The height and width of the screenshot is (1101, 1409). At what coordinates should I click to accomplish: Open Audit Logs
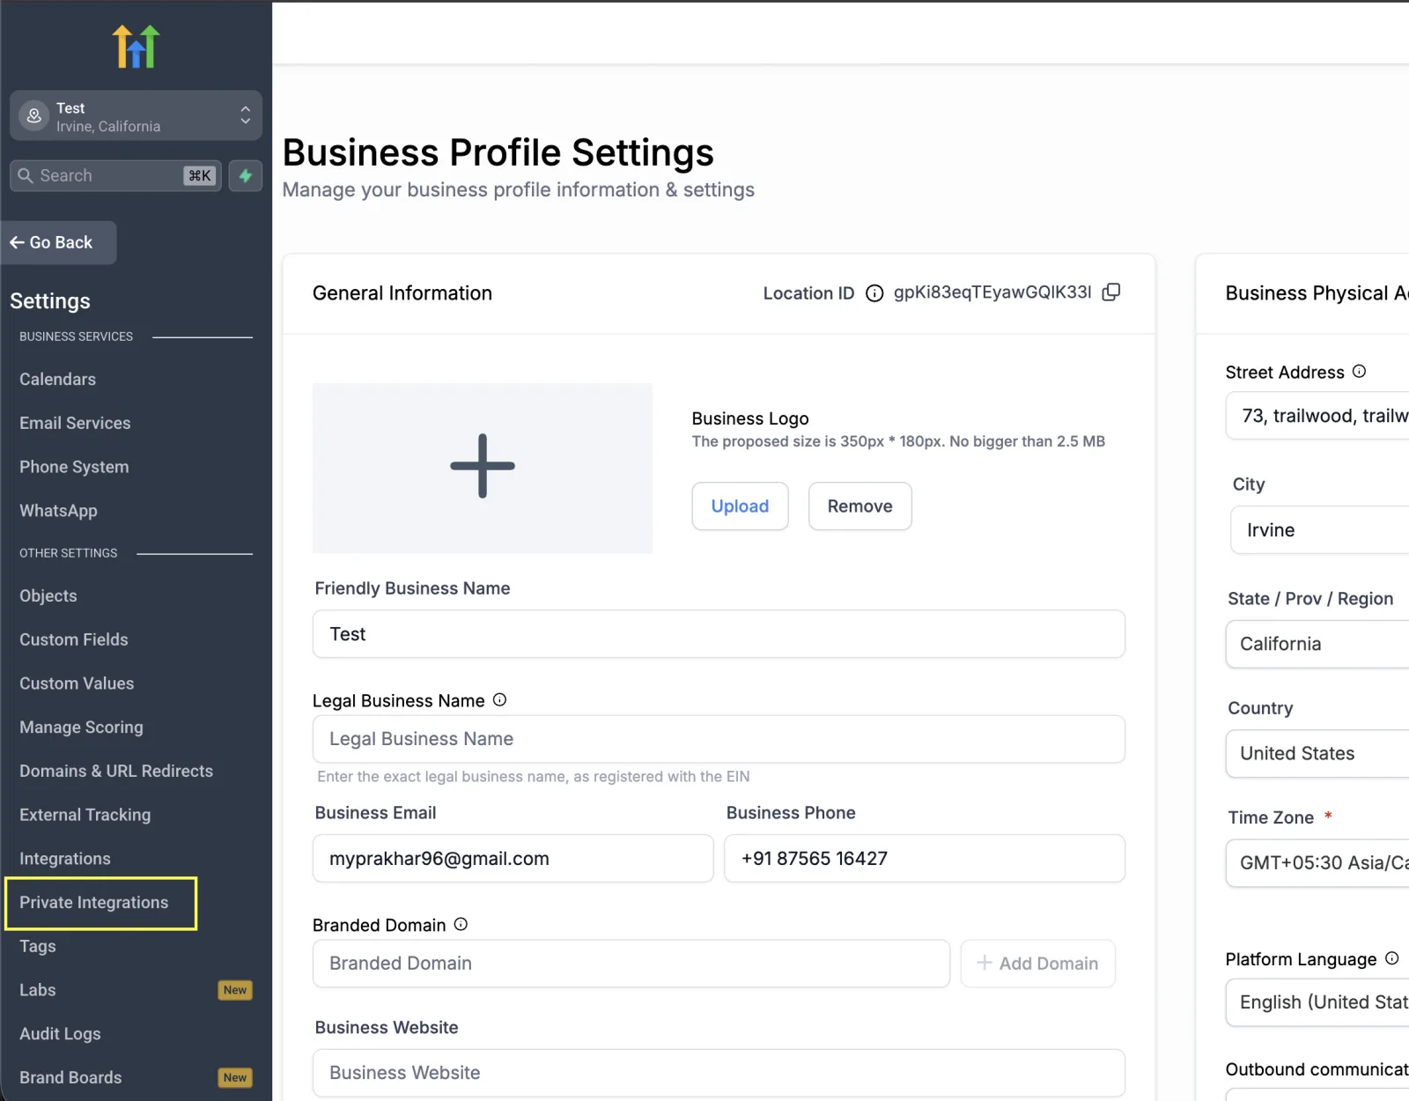tap(60, 1034)
